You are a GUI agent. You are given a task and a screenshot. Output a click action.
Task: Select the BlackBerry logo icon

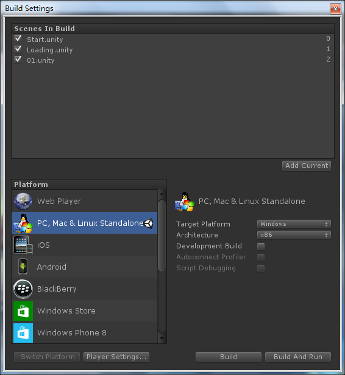tap(23, 289)
